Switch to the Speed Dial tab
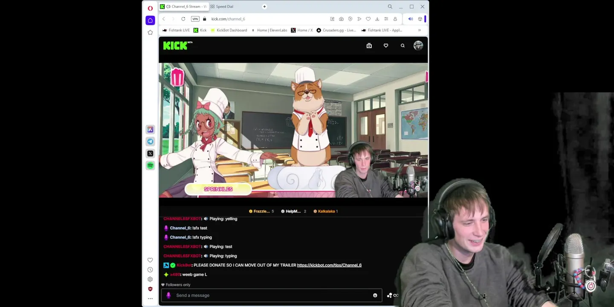The image size is (614, 307). [225, 6]
